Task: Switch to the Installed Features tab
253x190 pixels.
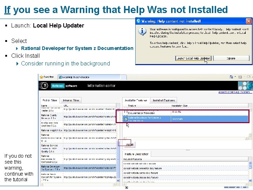Action: (164, 100)
